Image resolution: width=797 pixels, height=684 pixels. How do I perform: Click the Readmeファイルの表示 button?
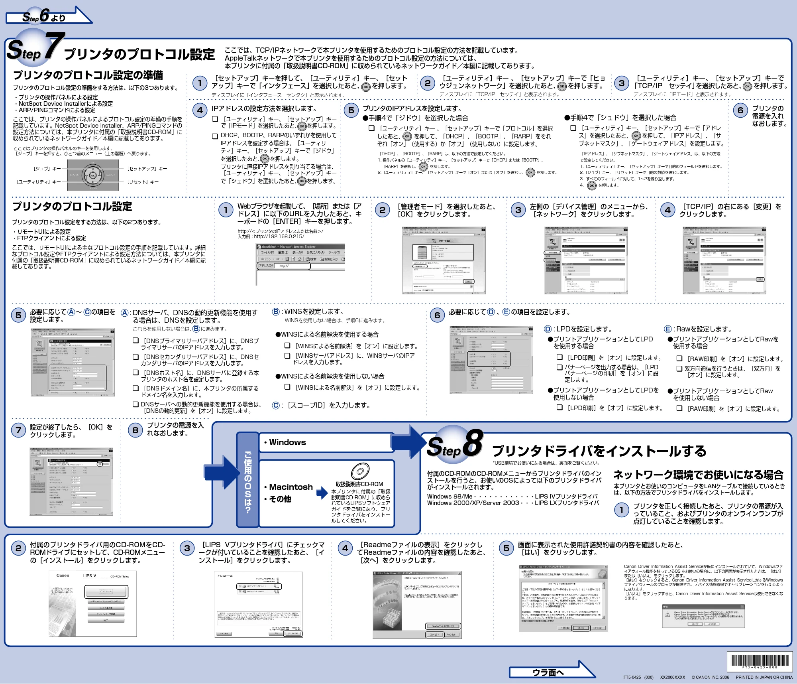click(x=443, y=626)
